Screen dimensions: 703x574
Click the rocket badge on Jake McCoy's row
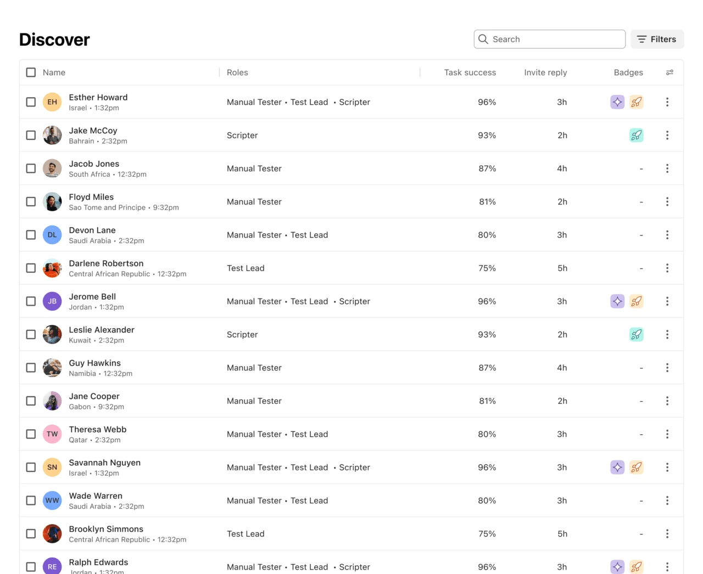coord(637,135)
